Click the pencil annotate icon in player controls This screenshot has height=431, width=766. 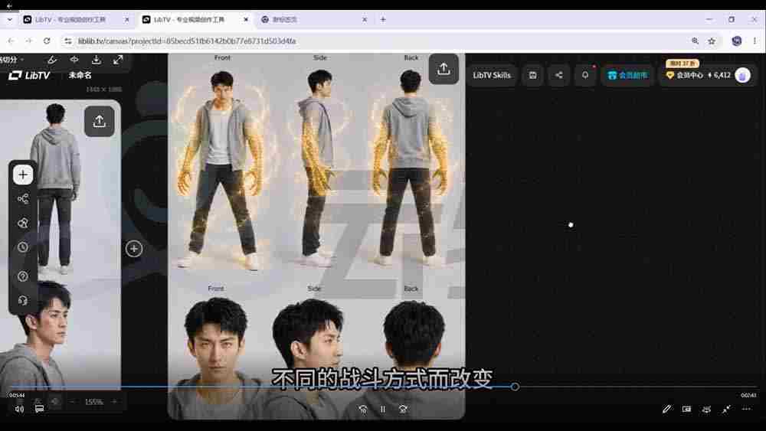point(667,409)
